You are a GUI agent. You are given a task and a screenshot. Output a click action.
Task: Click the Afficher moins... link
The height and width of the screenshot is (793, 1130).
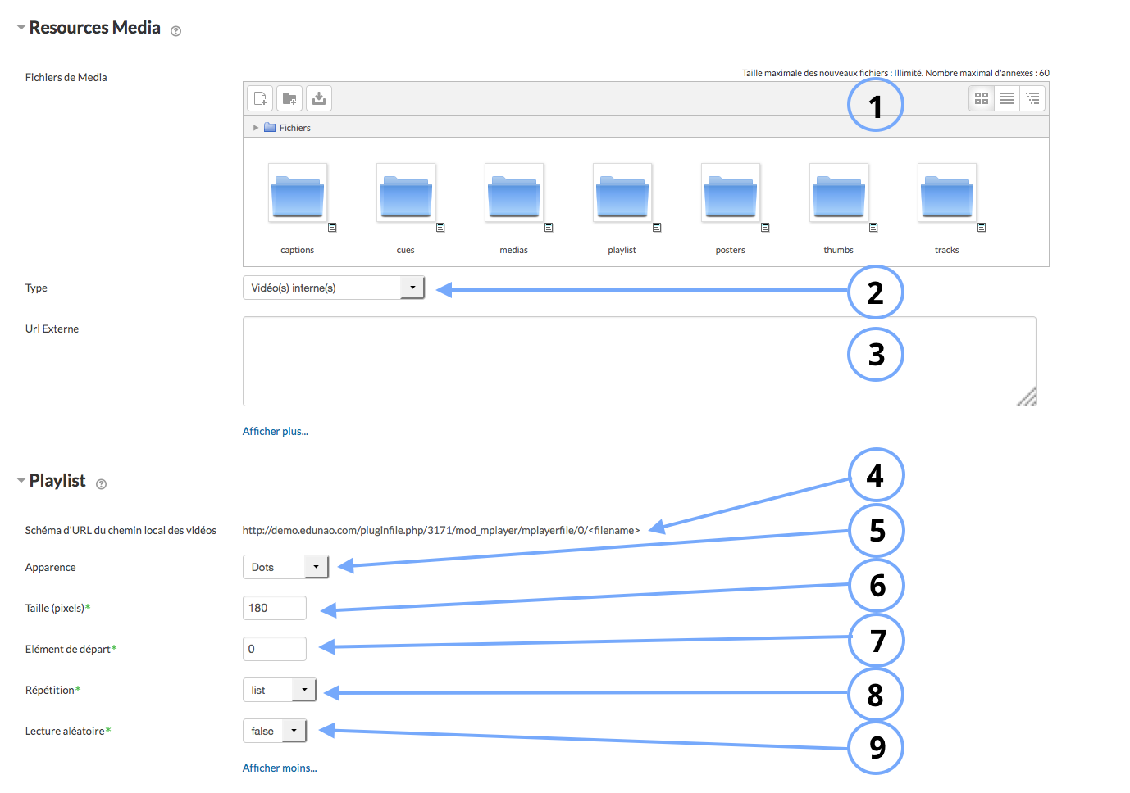pos(279,768)
